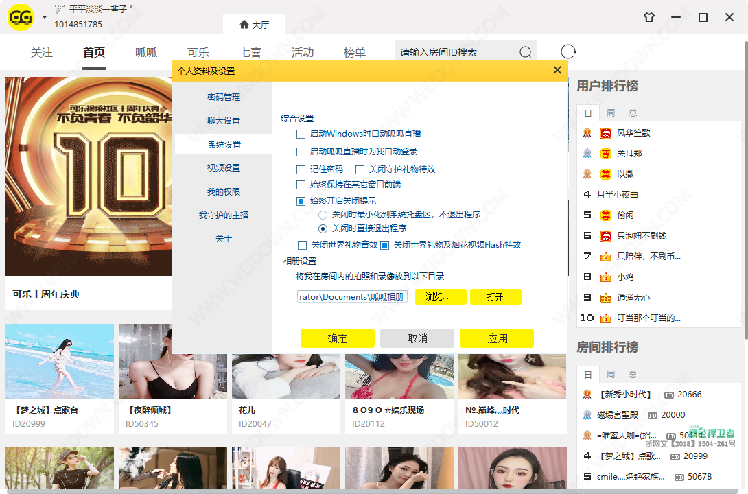Click the room search magnifier icon
The width and height of the screenshot is (748, 494).
pyautogui.click(x=525, y=52)
